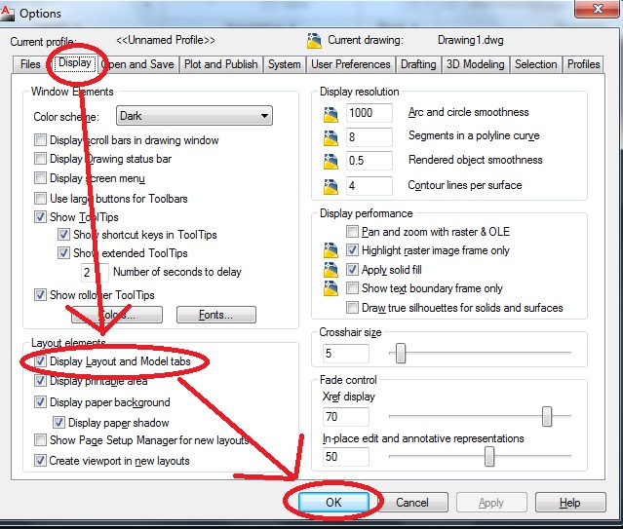Click the AutoCAD logo in title bar
This screenshot has height=529, width=623.
point(7,13)
